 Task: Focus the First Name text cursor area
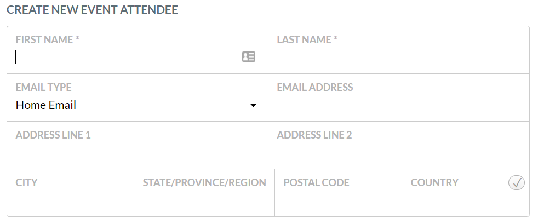tap(127, 57)
